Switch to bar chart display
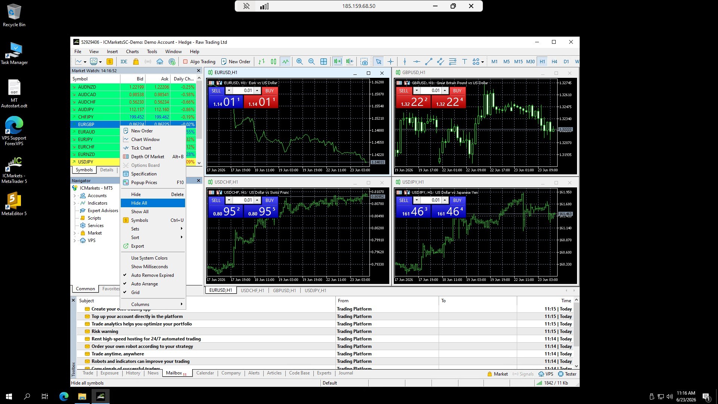 coord(261,62)
